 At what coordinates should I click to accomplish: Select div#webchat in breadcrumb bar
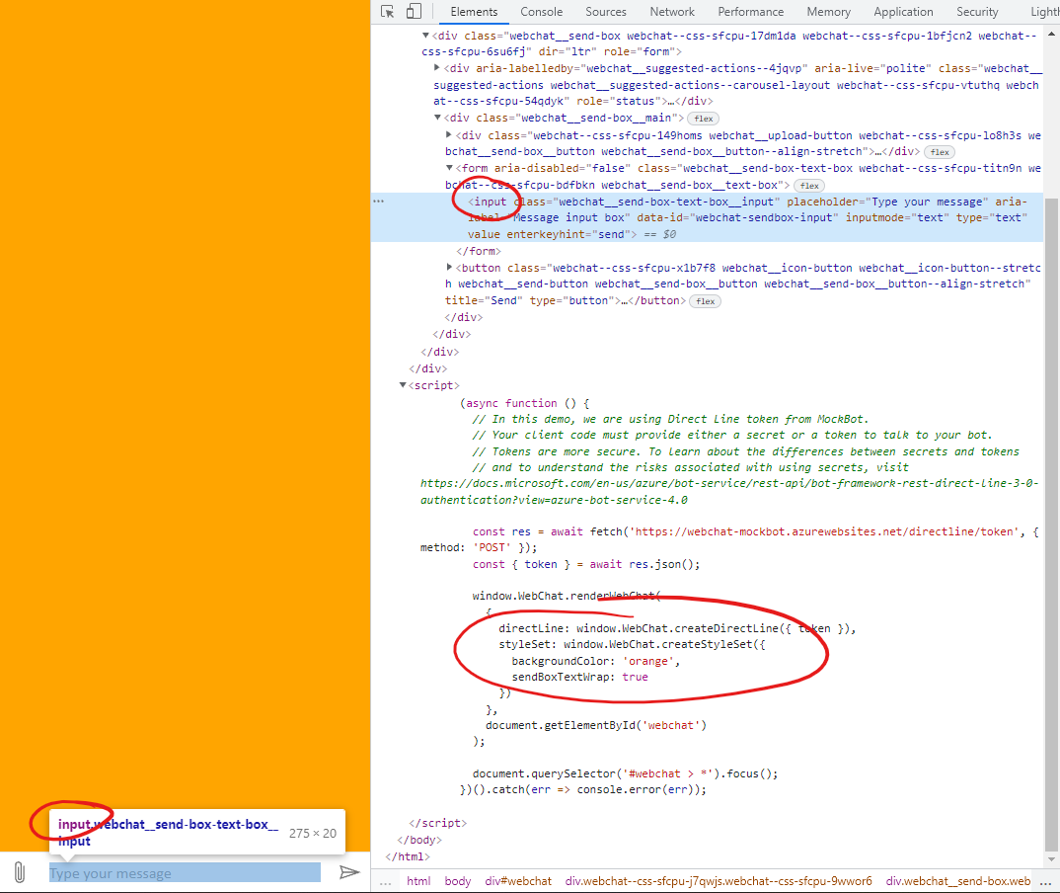tap(518, 881)
